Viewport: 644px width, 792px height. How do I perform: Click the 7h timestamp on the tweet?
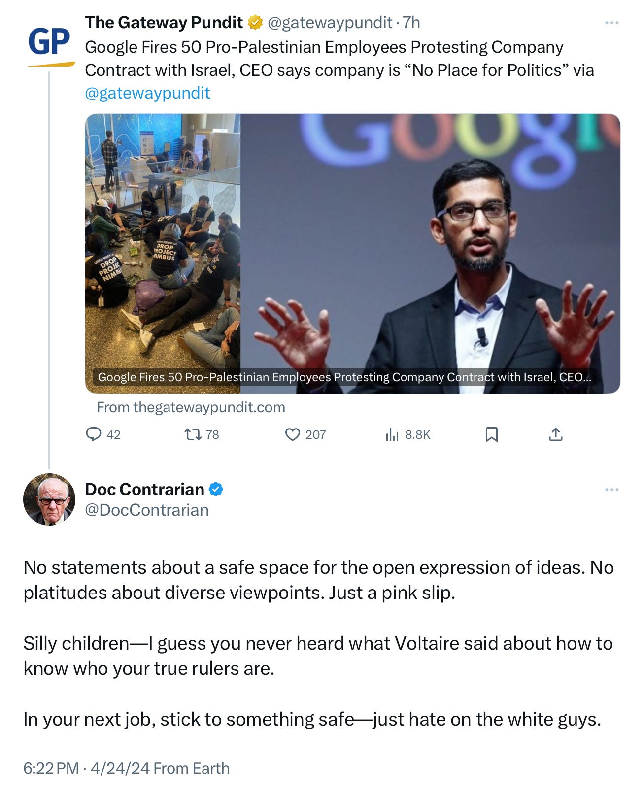pos(411,23)
